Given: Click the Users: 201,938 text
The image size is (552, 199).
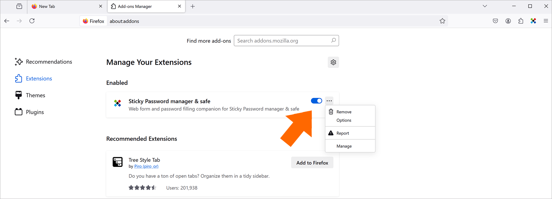Looking at the screenshot, I should (x=182, y=188).
